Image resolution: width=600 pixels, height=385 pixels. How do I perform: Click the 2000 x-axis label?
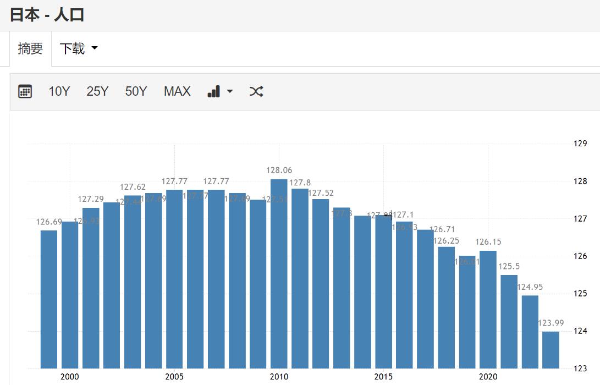coord(70,377)
